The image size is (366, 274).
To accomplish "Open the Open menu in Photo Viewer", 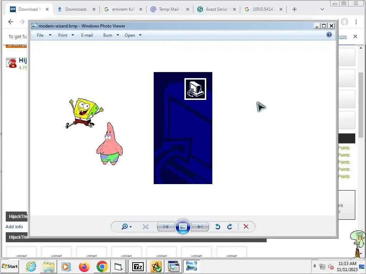I will (x=130, y=35).
